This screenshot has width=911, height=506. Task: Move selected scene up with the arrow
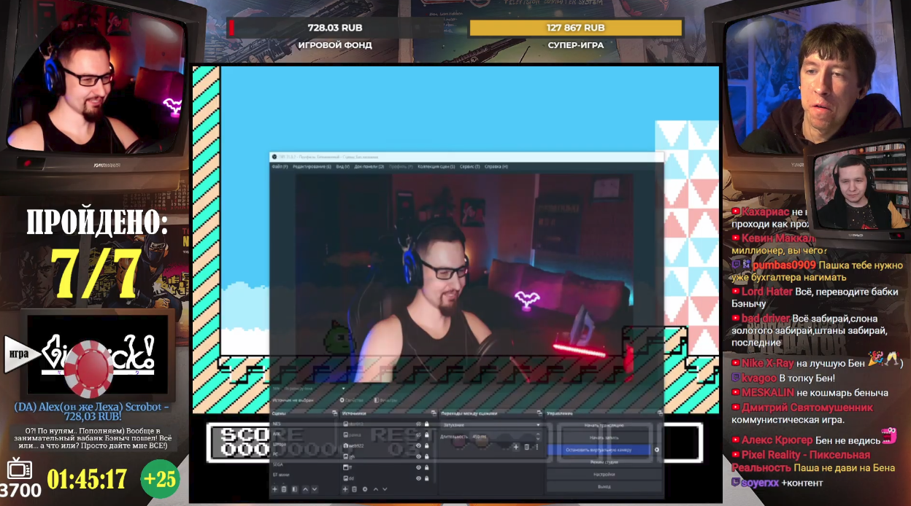click(305, 489)
